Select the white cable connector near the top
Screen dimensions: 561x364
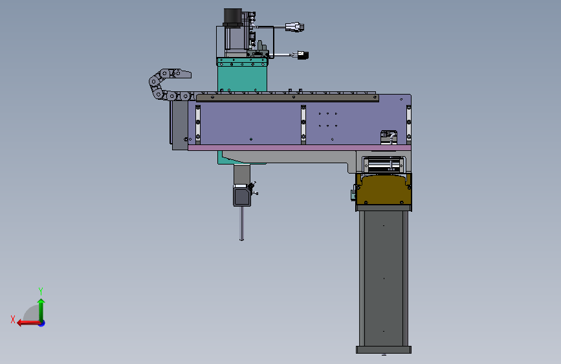click(x=294, y=27)
